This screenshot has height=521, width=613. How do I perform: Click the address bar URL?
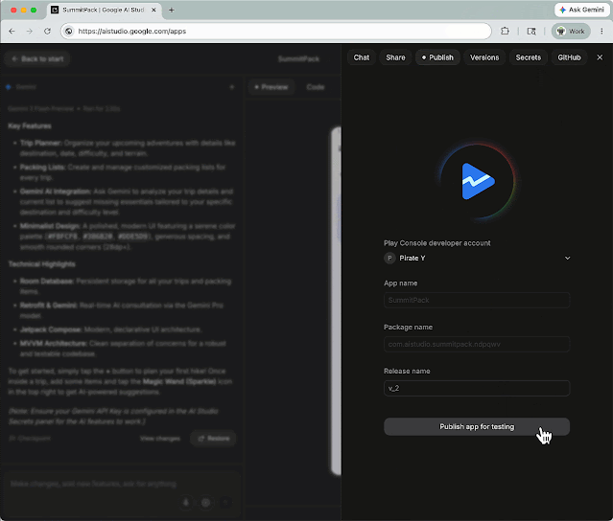[x=132, y=32]
